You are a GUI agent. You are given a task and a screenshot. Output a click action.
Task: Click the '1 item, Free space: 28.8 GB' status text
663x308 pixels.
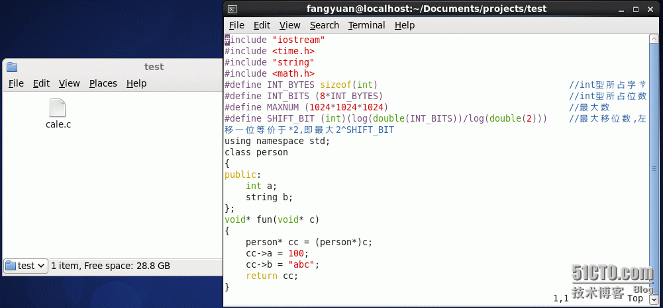[x=111, y=266]
